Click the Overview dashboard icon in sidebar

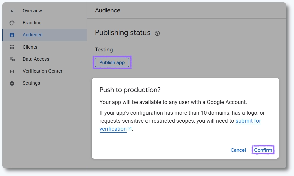(12, 11)
